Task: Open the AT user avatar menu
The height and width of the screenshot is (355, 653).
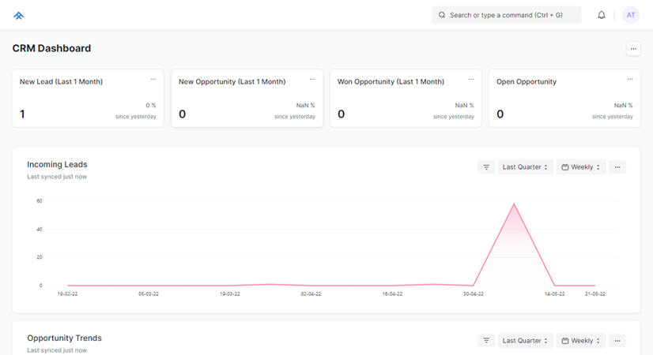Action: coord(630,15)
